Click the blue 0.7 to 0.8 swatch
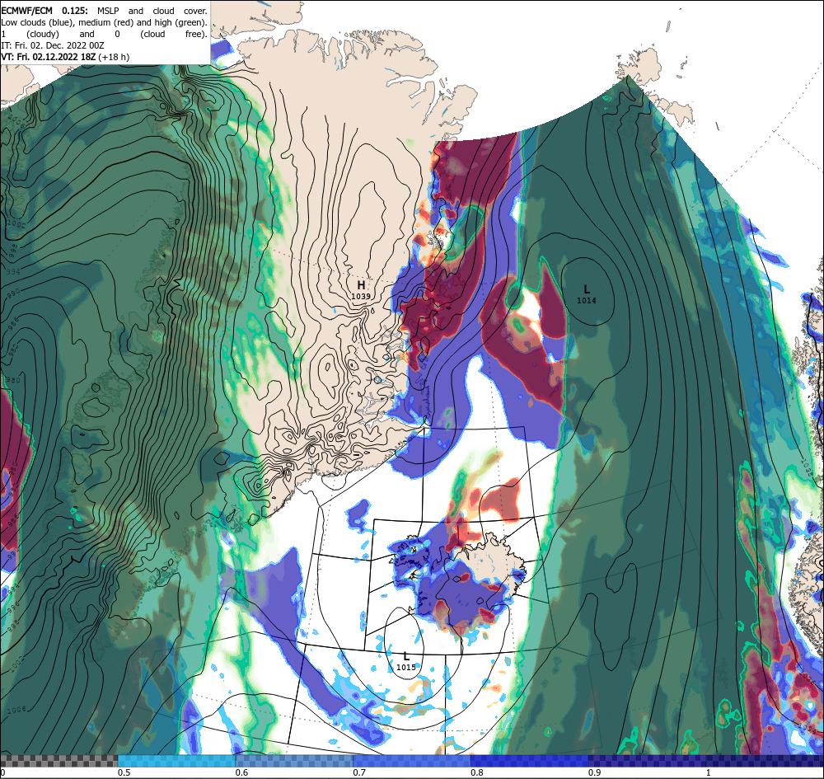Viewport: 824px width, 779px height. 412,761
